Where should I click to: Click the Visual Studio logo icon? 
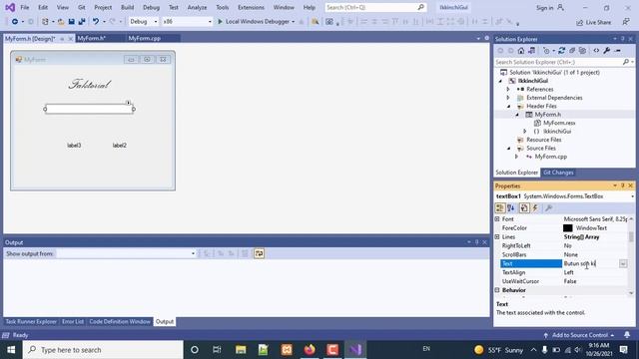pyautogui.click(x=10, y=7)
